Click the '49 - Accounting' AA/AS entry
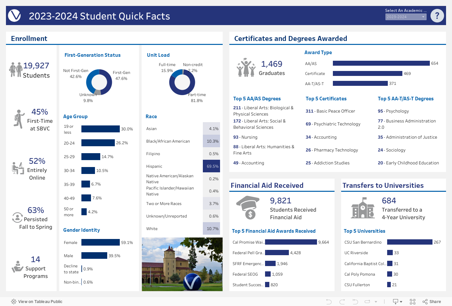452x306 pixels. pos(249,163)
